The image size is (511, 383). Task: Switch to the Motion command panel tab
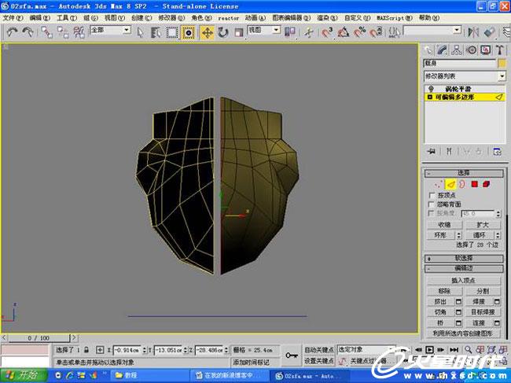(x=471, y=50)
